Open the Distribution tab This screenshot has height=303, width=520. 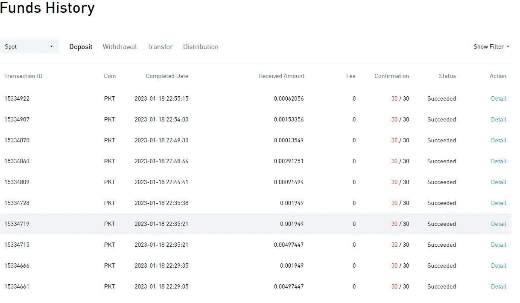click(201, 46)
